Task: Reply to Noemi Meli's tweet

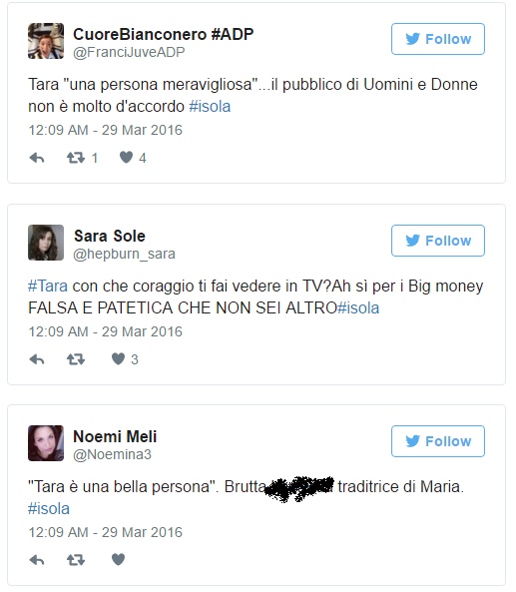Action: click(x=37, y=560)
